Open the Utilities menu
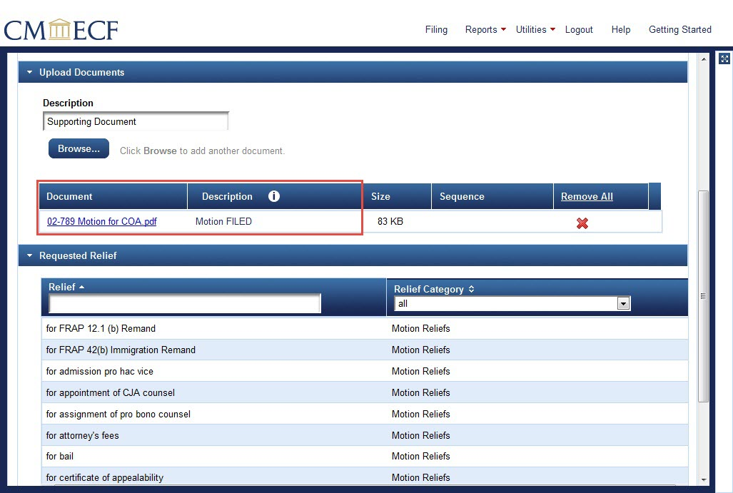The image size is (733, 493). click(535, 29)
